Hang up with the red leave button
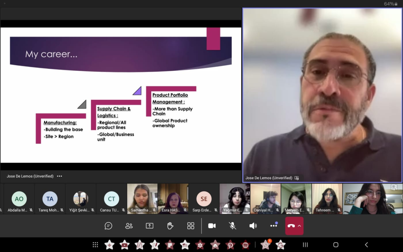The image size is (403, 252). click(x=291, y=226)
